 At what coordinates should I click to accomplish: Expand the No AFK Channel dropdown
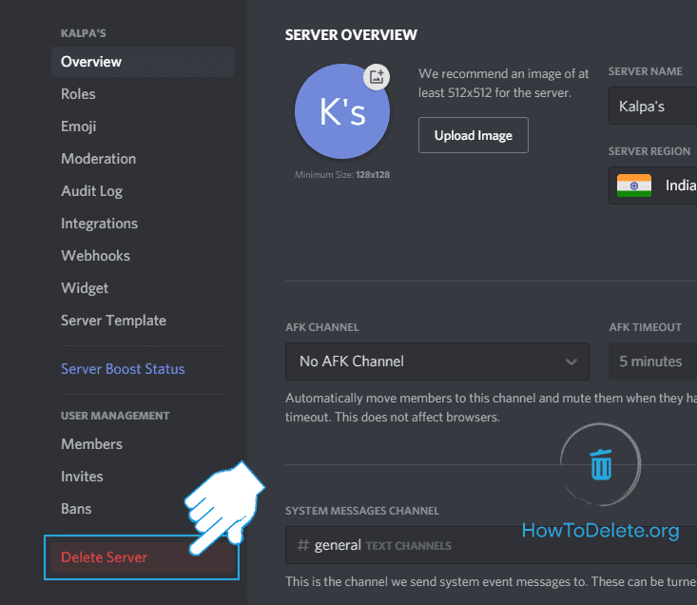pyautogui.click(x=436, y=361)
